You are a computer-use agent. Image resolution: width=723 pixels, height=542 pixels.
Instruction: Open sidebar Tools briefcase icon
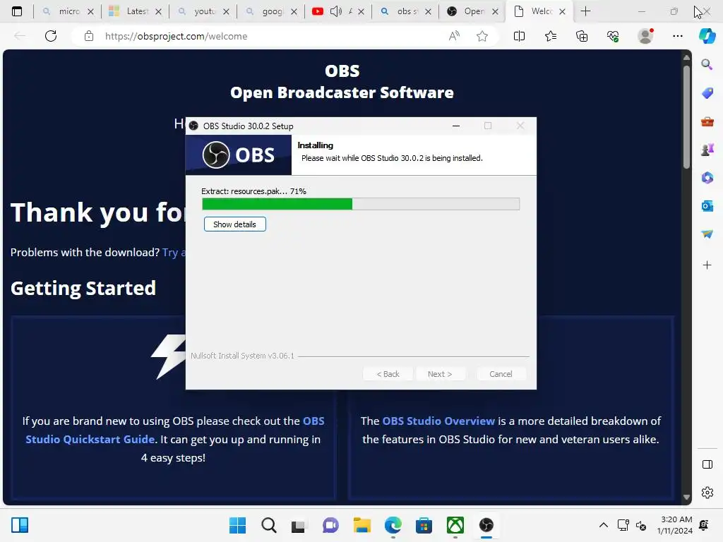tap(707, 121)
